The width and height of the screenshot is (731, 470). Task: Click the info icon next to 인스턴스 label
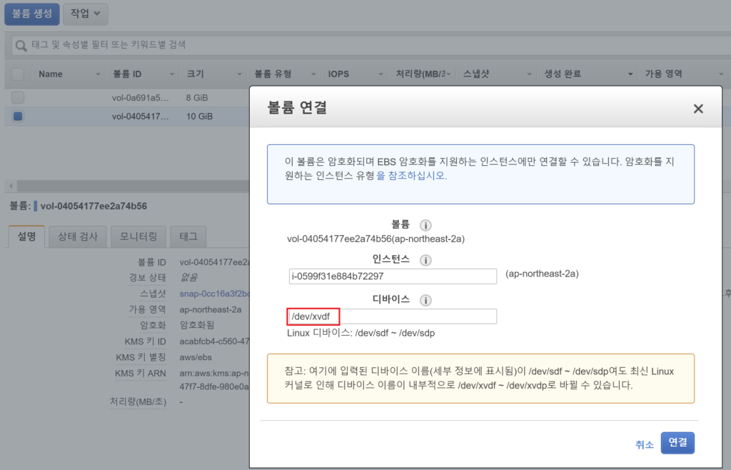coord(426,261)
